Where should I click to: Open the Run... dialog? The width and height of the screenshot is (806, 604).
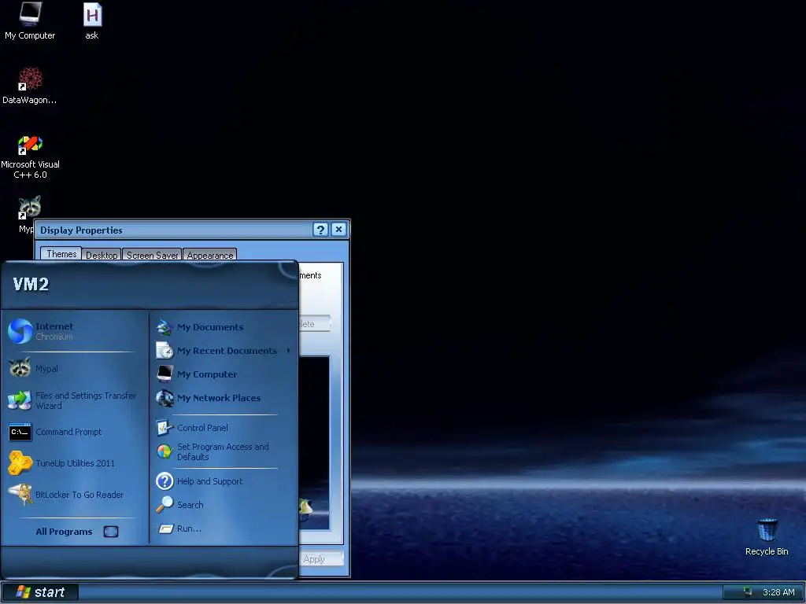point(222,528)
